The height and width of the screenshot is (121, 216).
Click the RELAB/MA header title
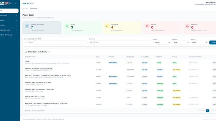click(28, 3)
